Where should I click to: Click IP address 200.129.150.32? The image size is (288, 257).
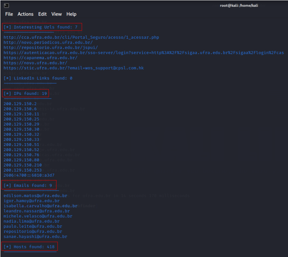pos(21,134)
